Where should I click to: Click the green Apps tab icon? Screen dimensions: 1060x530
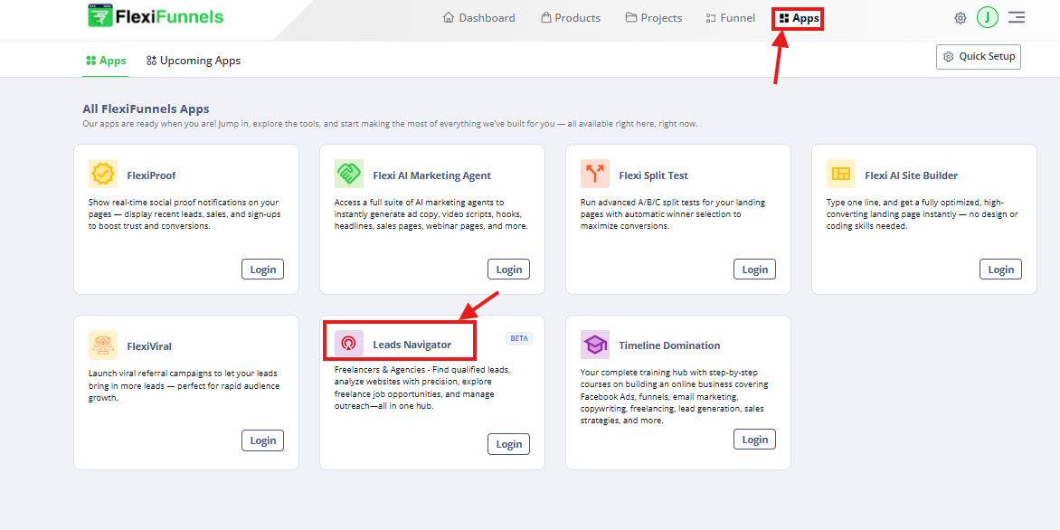tap(90, 61)
